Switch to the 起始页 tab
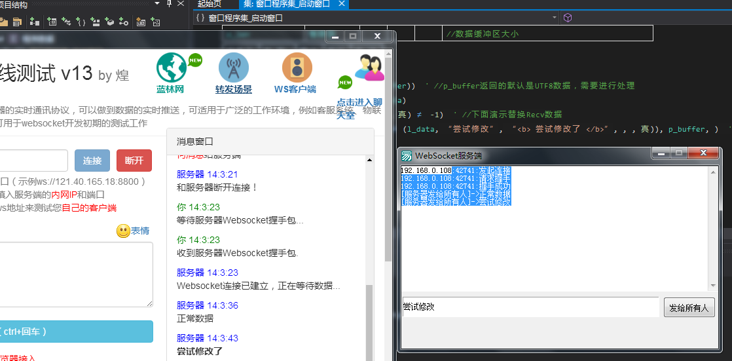 coord(210,4)
